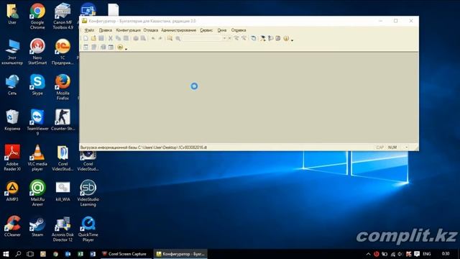The width and height of the screenshot is (460, 259).
Task: Create new document via toolbar icon
Action: coord(86,38)
